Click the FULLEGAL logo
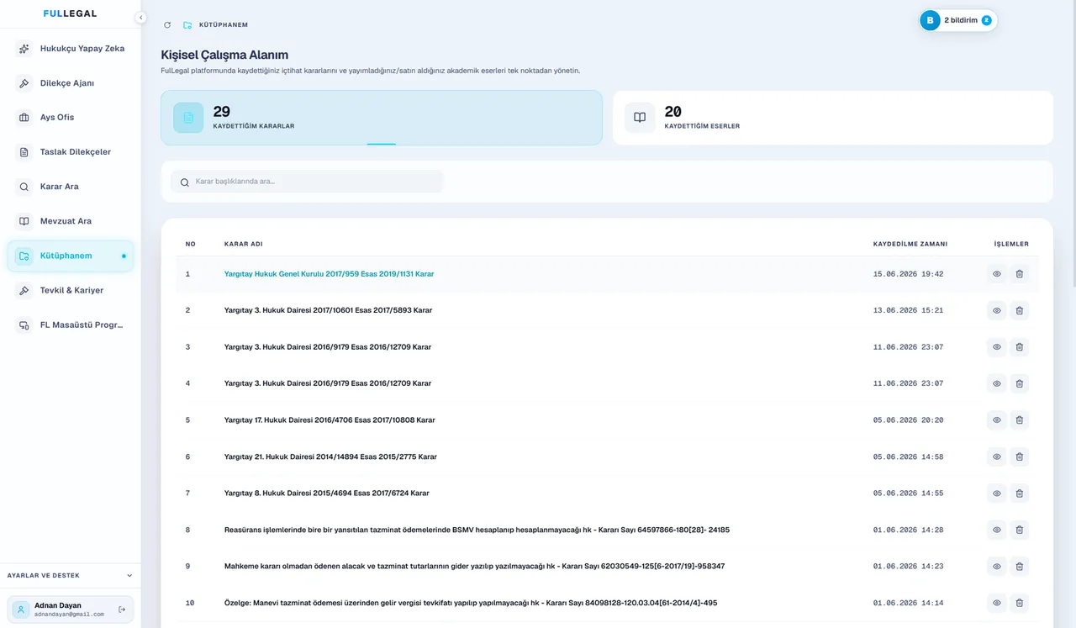This screenshot has width=1076, height=628. [x=70, y=13]
